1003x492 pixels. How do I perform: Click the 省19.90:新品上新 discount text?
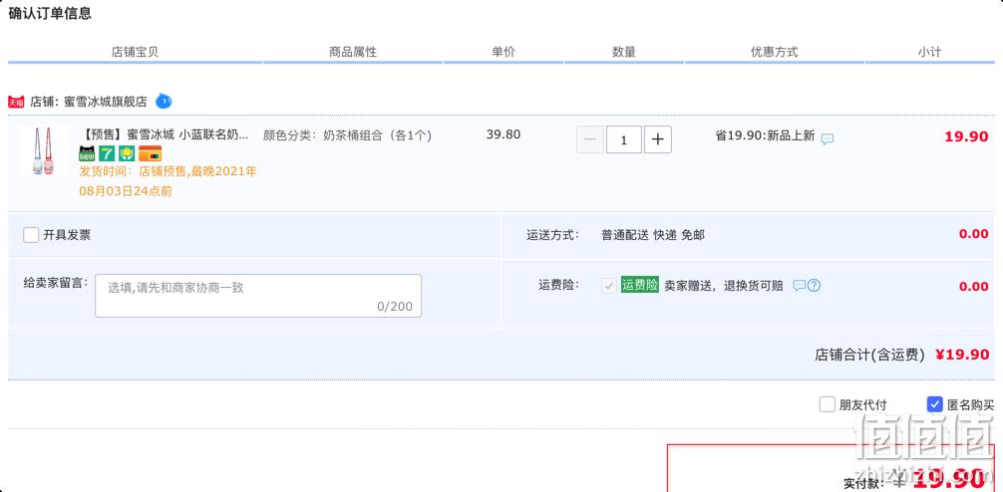765,135
